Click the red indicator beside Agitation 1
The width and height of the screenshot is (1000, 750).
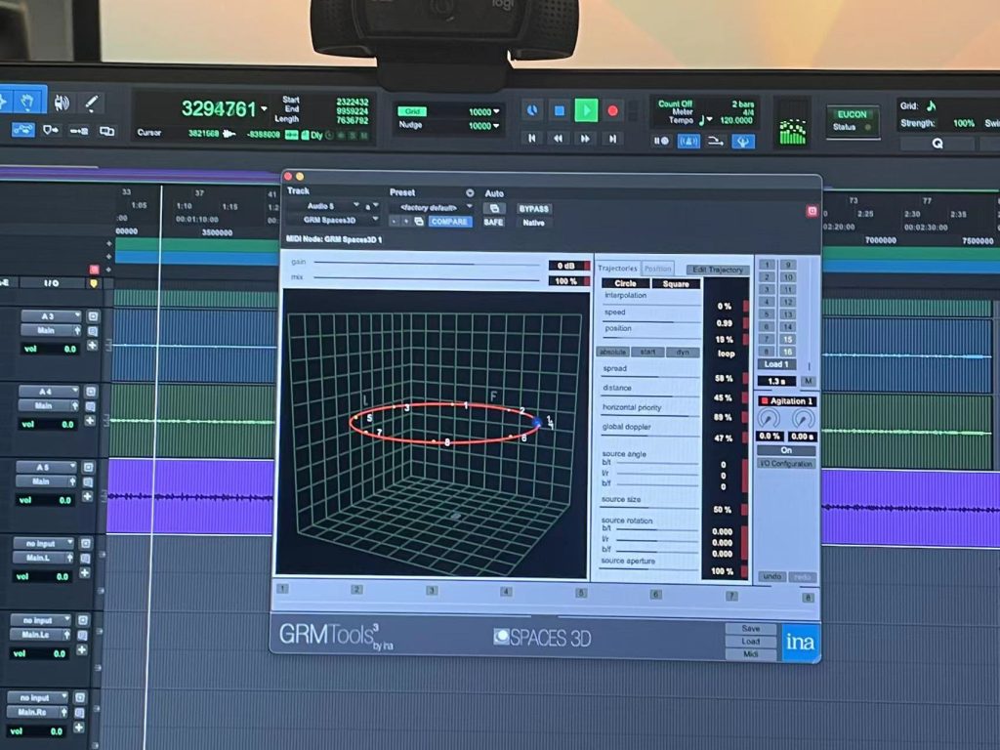(x=764, y=401)
